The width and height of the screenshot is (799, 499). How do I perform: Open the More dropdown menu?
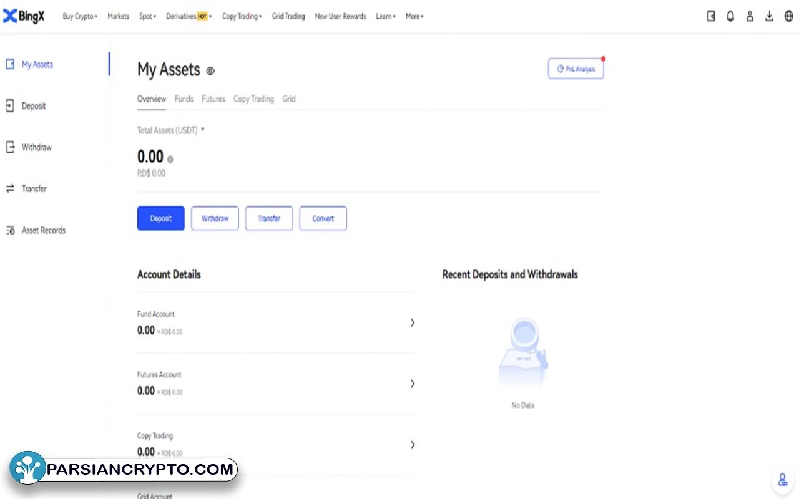(414, 17)
